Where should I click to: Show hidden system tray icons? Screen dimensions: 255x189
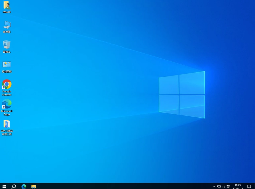(x=214, y=187)
